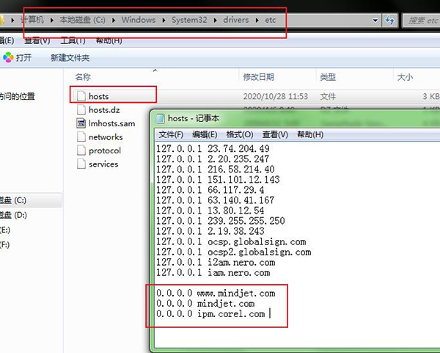Click etc in the address path
Viewport: 440px width, 353px height.
(x=271, y=20)
